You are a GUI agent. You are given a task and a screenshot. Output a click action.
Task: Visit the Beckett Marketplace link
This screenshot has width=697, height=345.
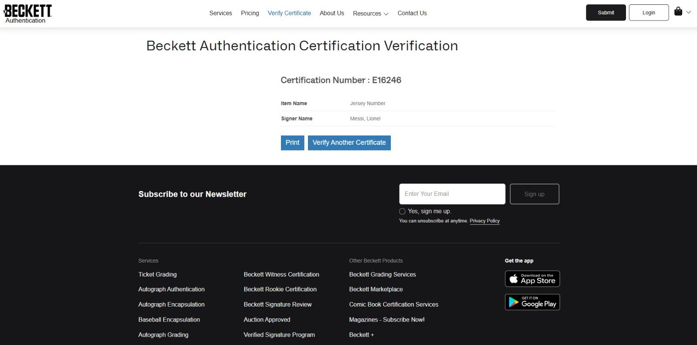click(x=376, y=289)
